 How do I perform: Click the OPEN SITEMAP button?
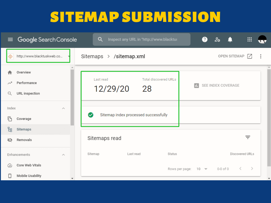pyautogui.click(x=235, y=56)
